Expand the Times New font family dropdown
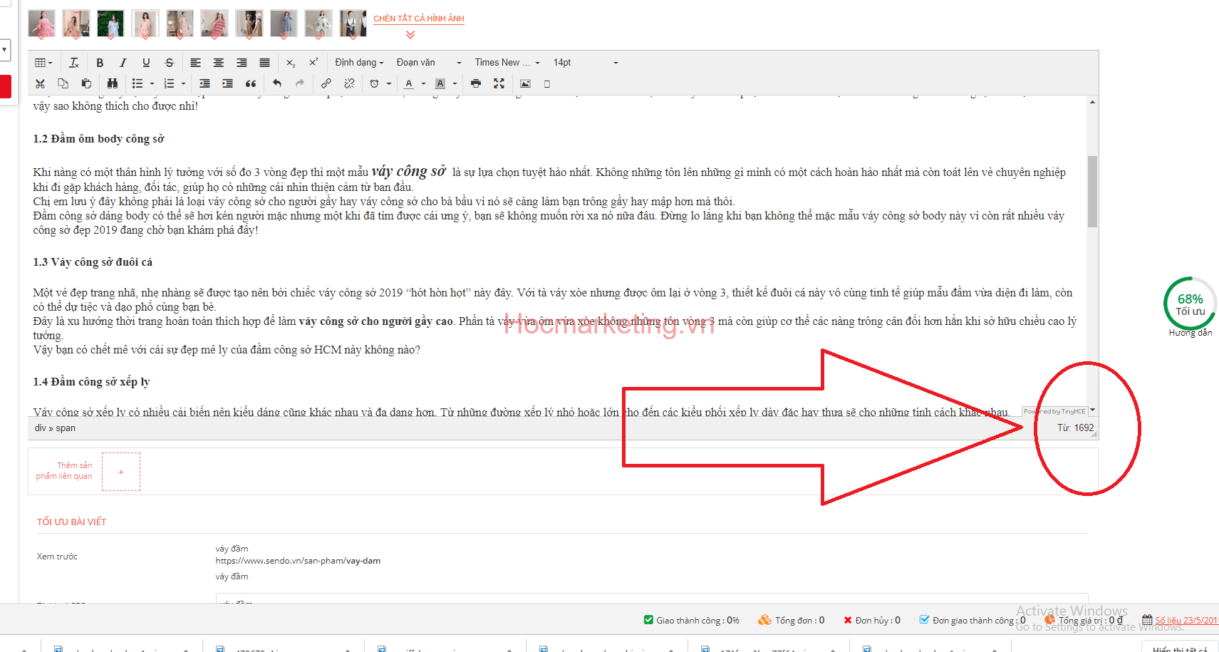The width and height of the screenshot is (1219, 652). click(507, 63)
